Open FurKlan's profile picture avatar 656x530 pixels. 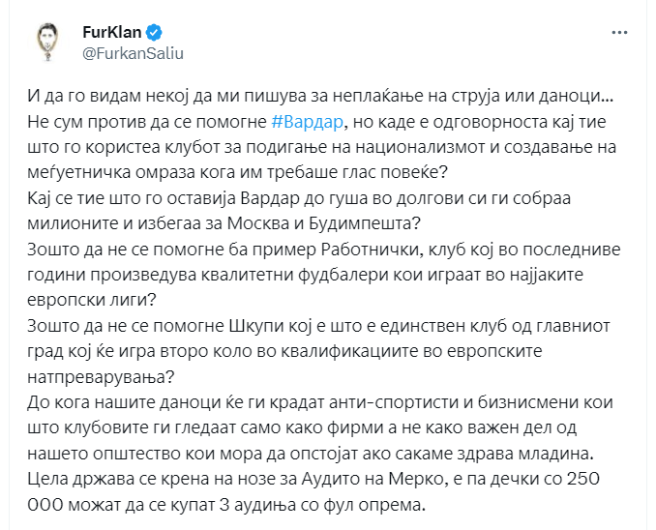click(x=47, y=43)
